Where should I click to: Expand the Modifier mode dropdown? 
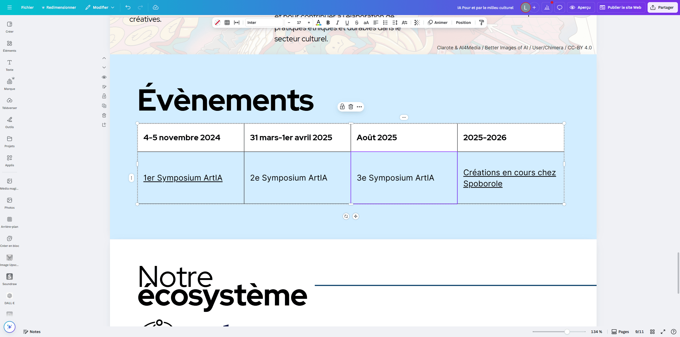100,7
